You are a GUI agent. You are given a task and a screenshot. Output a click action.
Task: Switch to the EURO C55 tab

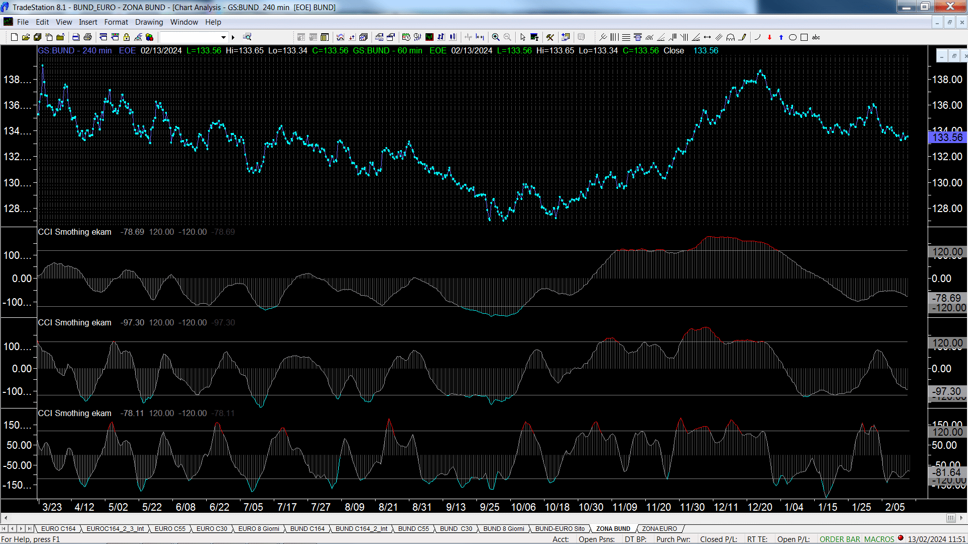pos(170,529)
